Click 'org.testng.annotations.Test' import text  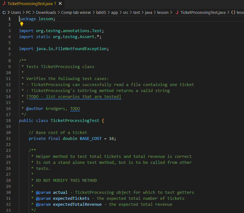tap(69, 31)
